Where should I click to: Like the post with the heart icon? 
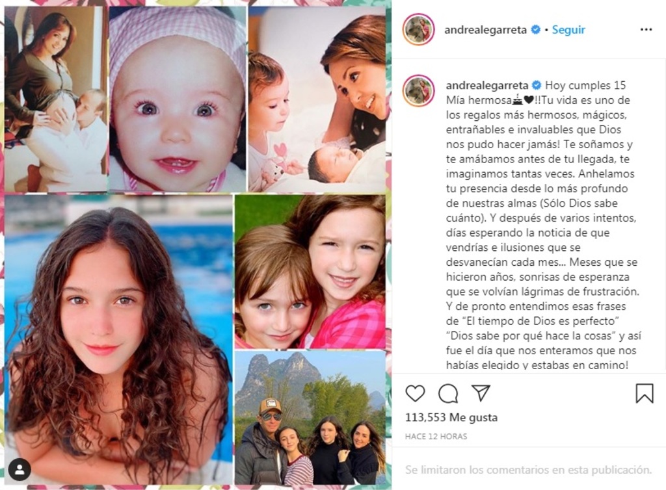click(415, 393)
